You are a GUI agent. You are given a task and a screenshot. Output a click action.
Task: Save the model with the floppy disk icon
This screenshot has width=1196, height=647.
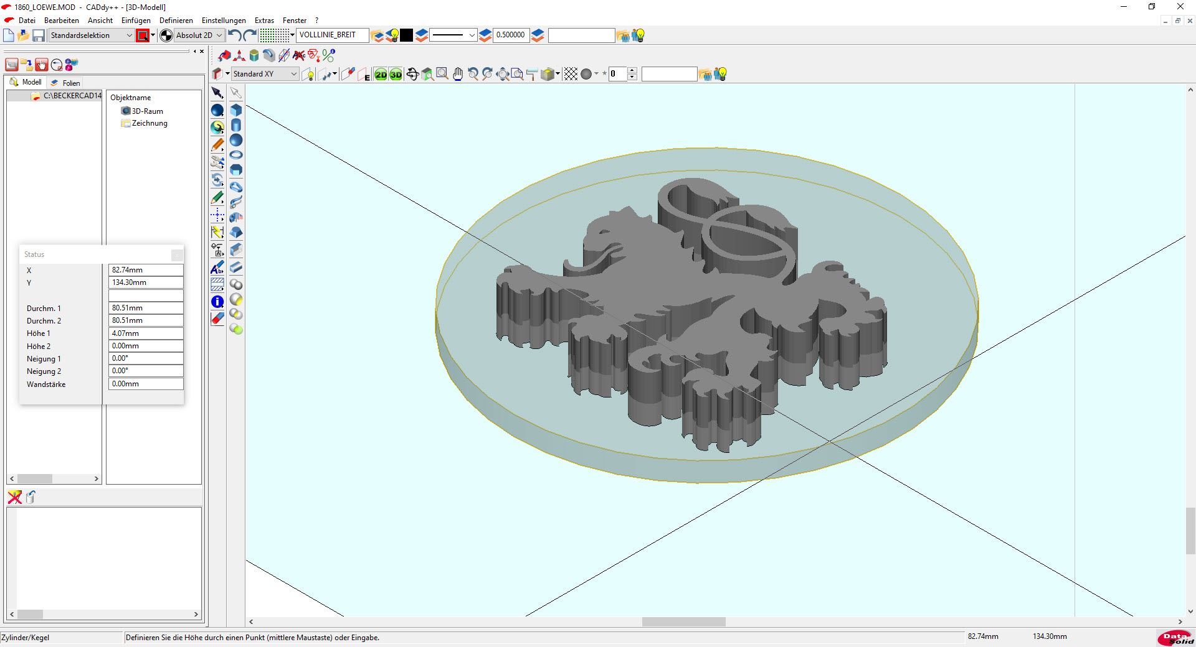pos(39,35)
